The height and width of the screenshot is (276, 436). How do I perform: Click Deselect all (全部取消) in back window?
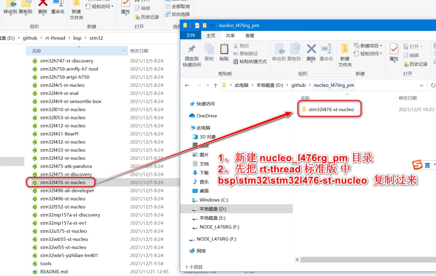(x=177, y=7)
